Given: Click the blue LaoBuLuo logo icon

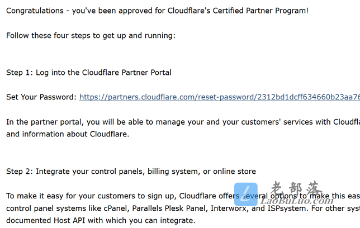Looking at the screenshot, I should (245, 194).
